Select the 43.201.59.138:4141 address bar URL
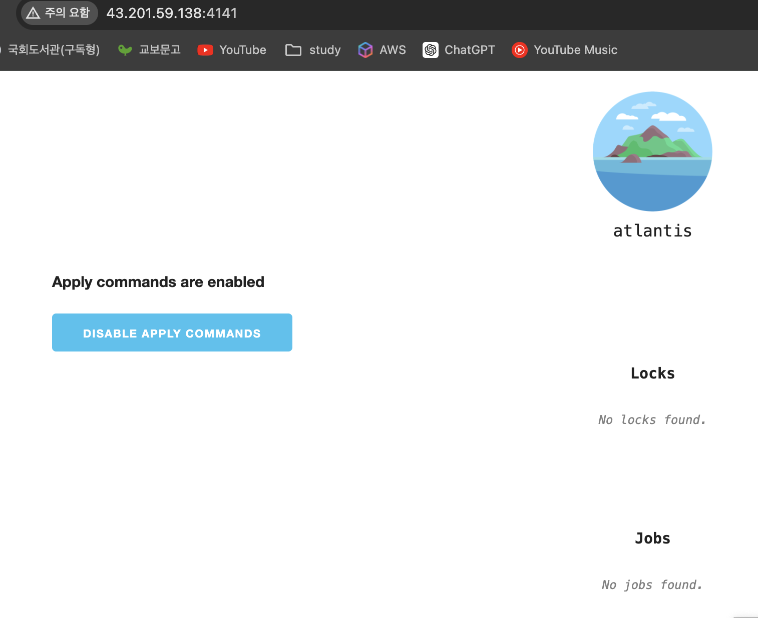The image size is (758, 618). click(172, 13)
